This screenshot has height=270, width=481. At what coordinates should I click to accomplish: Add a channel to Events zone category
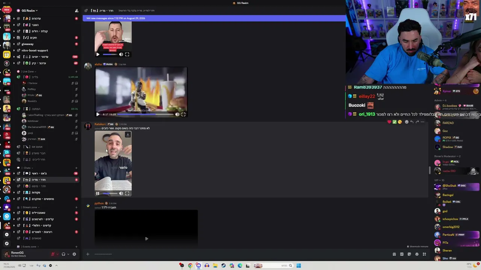point(76,246)
